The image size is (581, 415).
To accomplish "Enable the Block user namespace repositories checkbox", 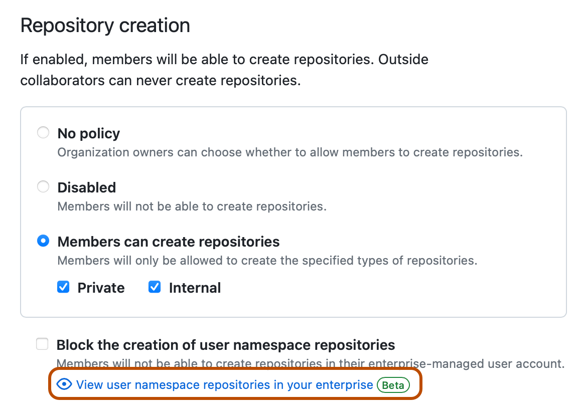I will point(42,344).
